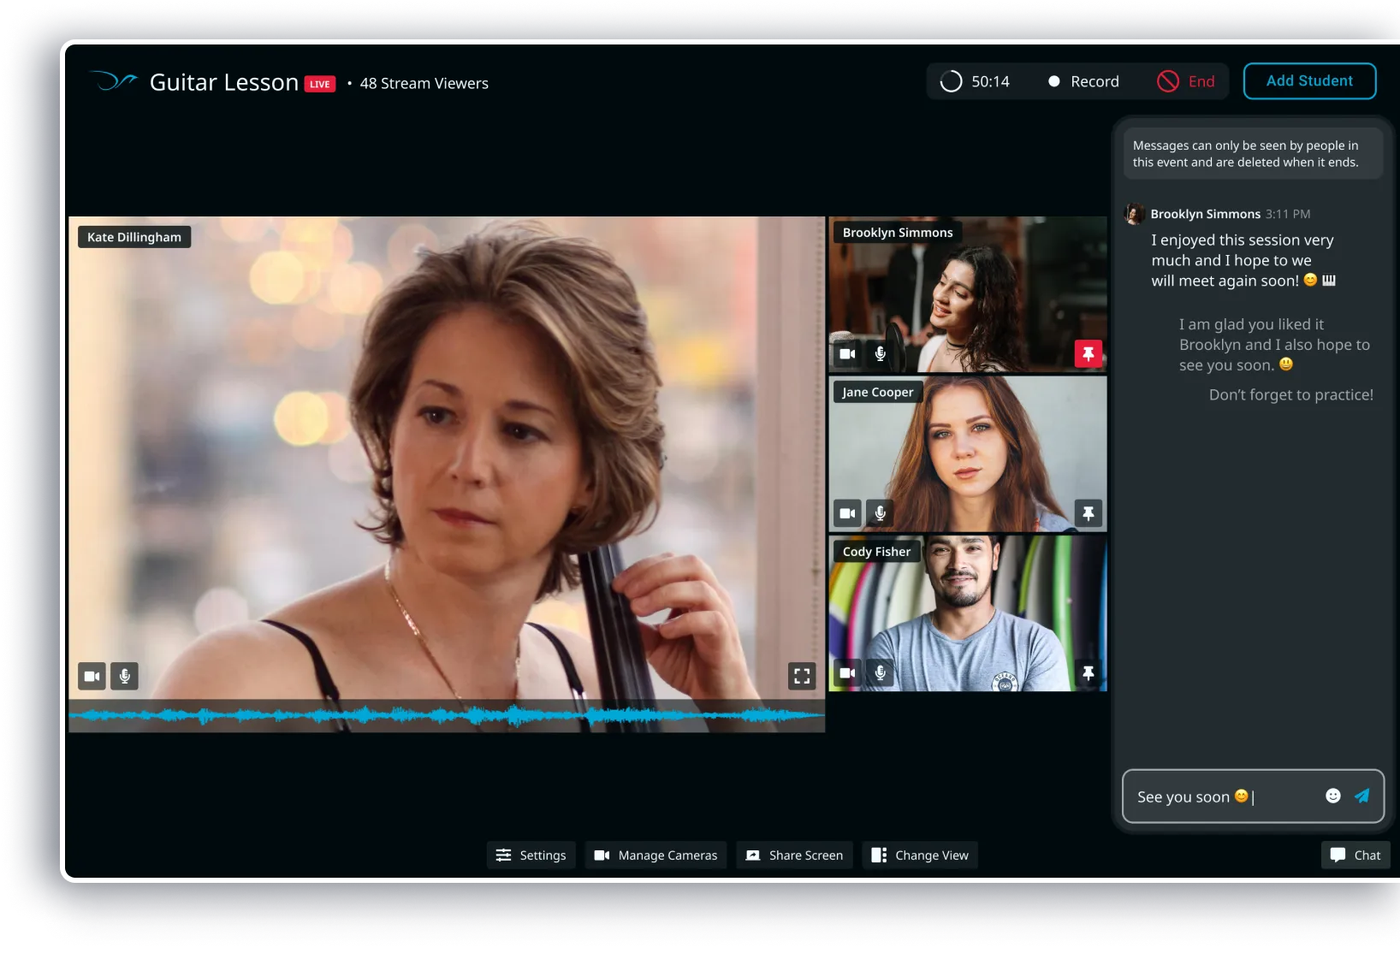Mute Kate Dillingham's microphone
Screen dimensions: 1400x953
pyautogui.click(x=124, y=676)
